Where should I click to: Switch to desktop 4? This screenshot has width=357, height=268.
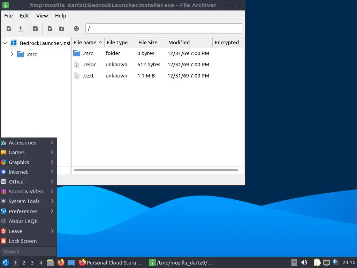point(41,263)
